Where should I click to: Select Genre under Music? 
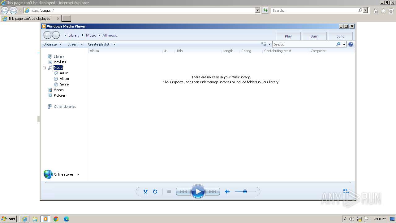tap(64, 84)
